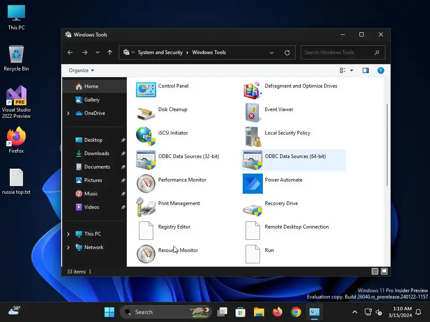This screenshot has width=430, height=322.
Task: Open Microsoft Store from the taskbar
Action: [240, 312]
